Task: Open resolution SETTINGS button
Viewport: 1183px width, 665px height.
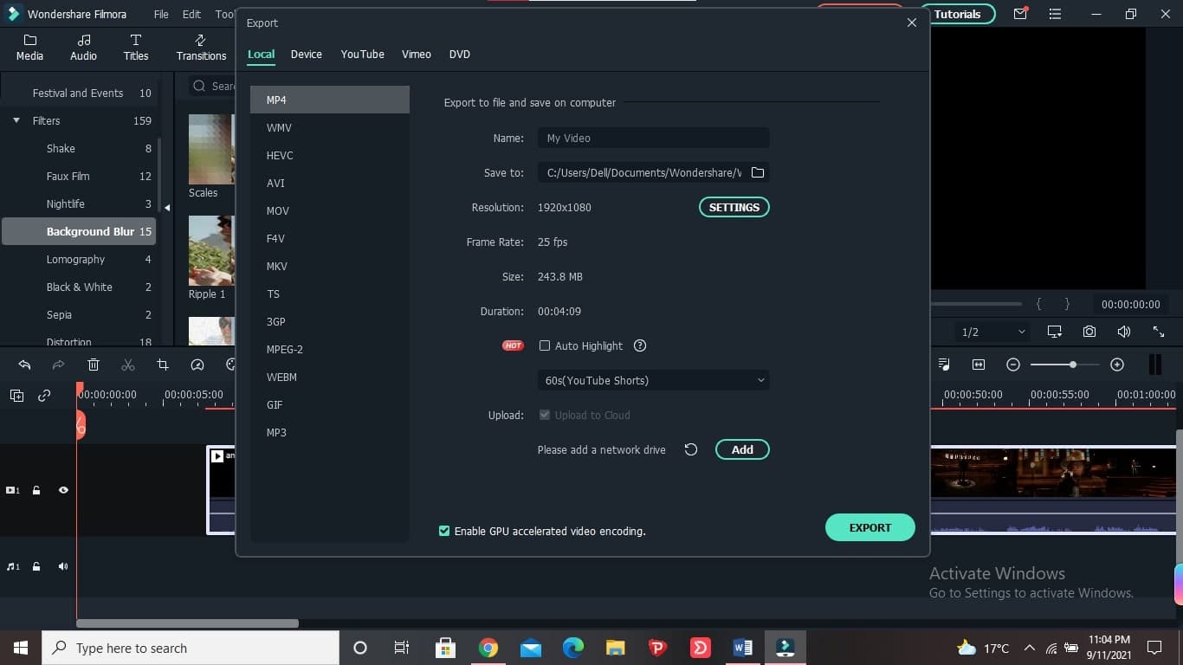Action: point(734,207)
